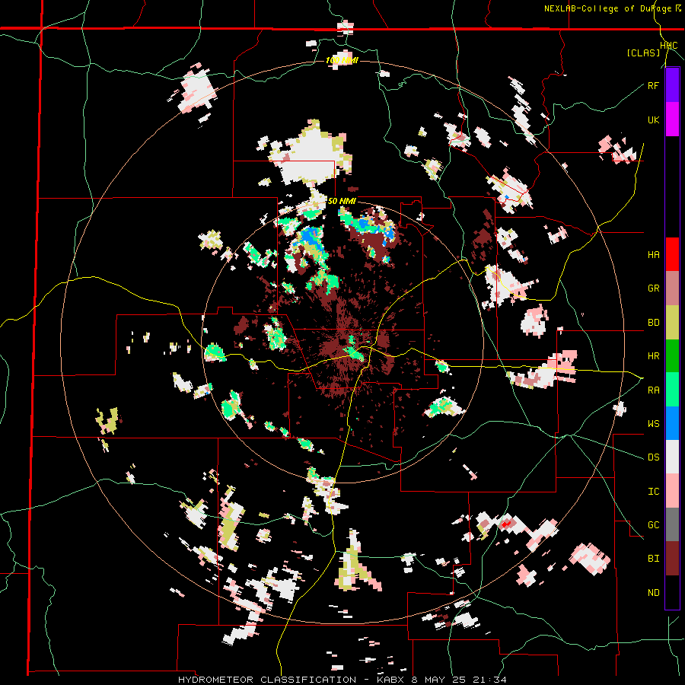Click the 'RF' legend label

pos(653,85)
